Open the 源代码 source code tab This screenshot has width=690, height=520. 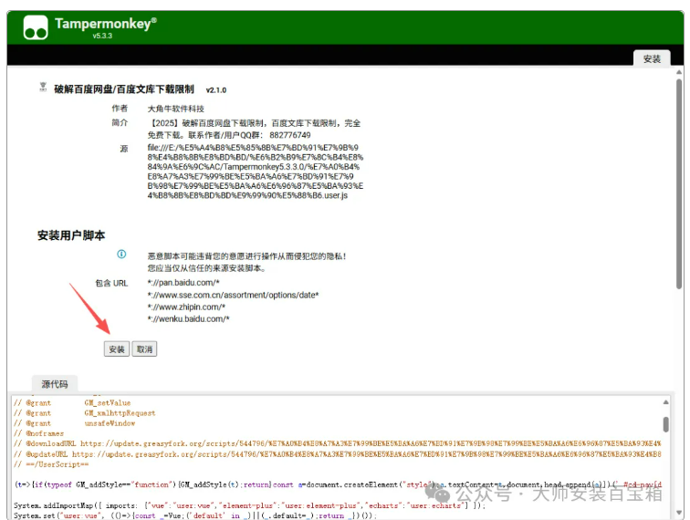[x=54, y=384]
